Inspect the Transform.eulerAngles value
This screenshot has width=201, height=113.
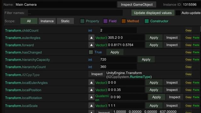(172, 38)
